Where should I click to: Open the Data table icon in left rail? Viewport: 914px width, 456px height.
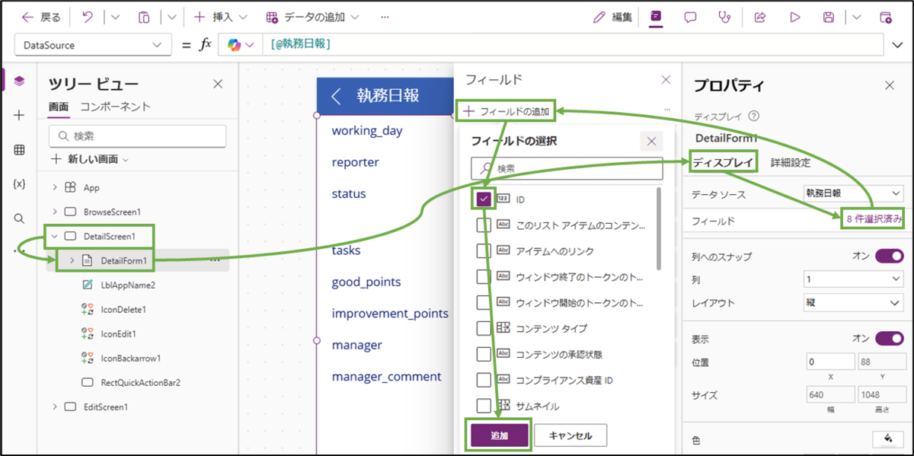click(x=20, y=150)
